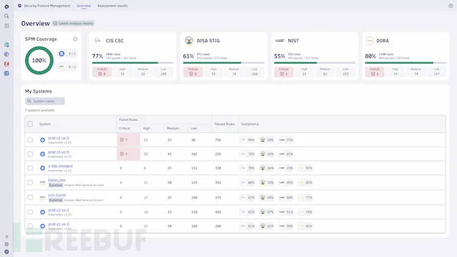
Task: Check the prod-c1-us-1 row checkbox
Action: 30,212
